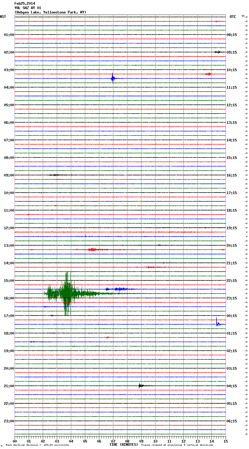Click the 'MST' axis header
249x449 pixels.
[x=3, y=17]
